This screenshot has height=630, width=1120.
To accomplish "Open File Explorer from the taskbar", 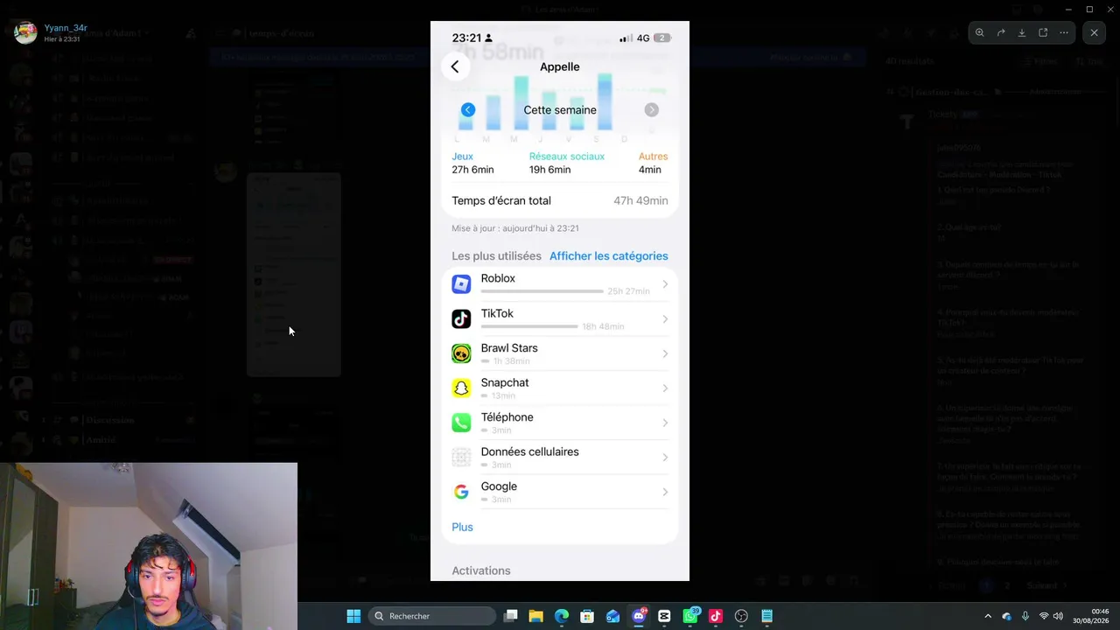I will pyautogui.click(x=536, y=616).
